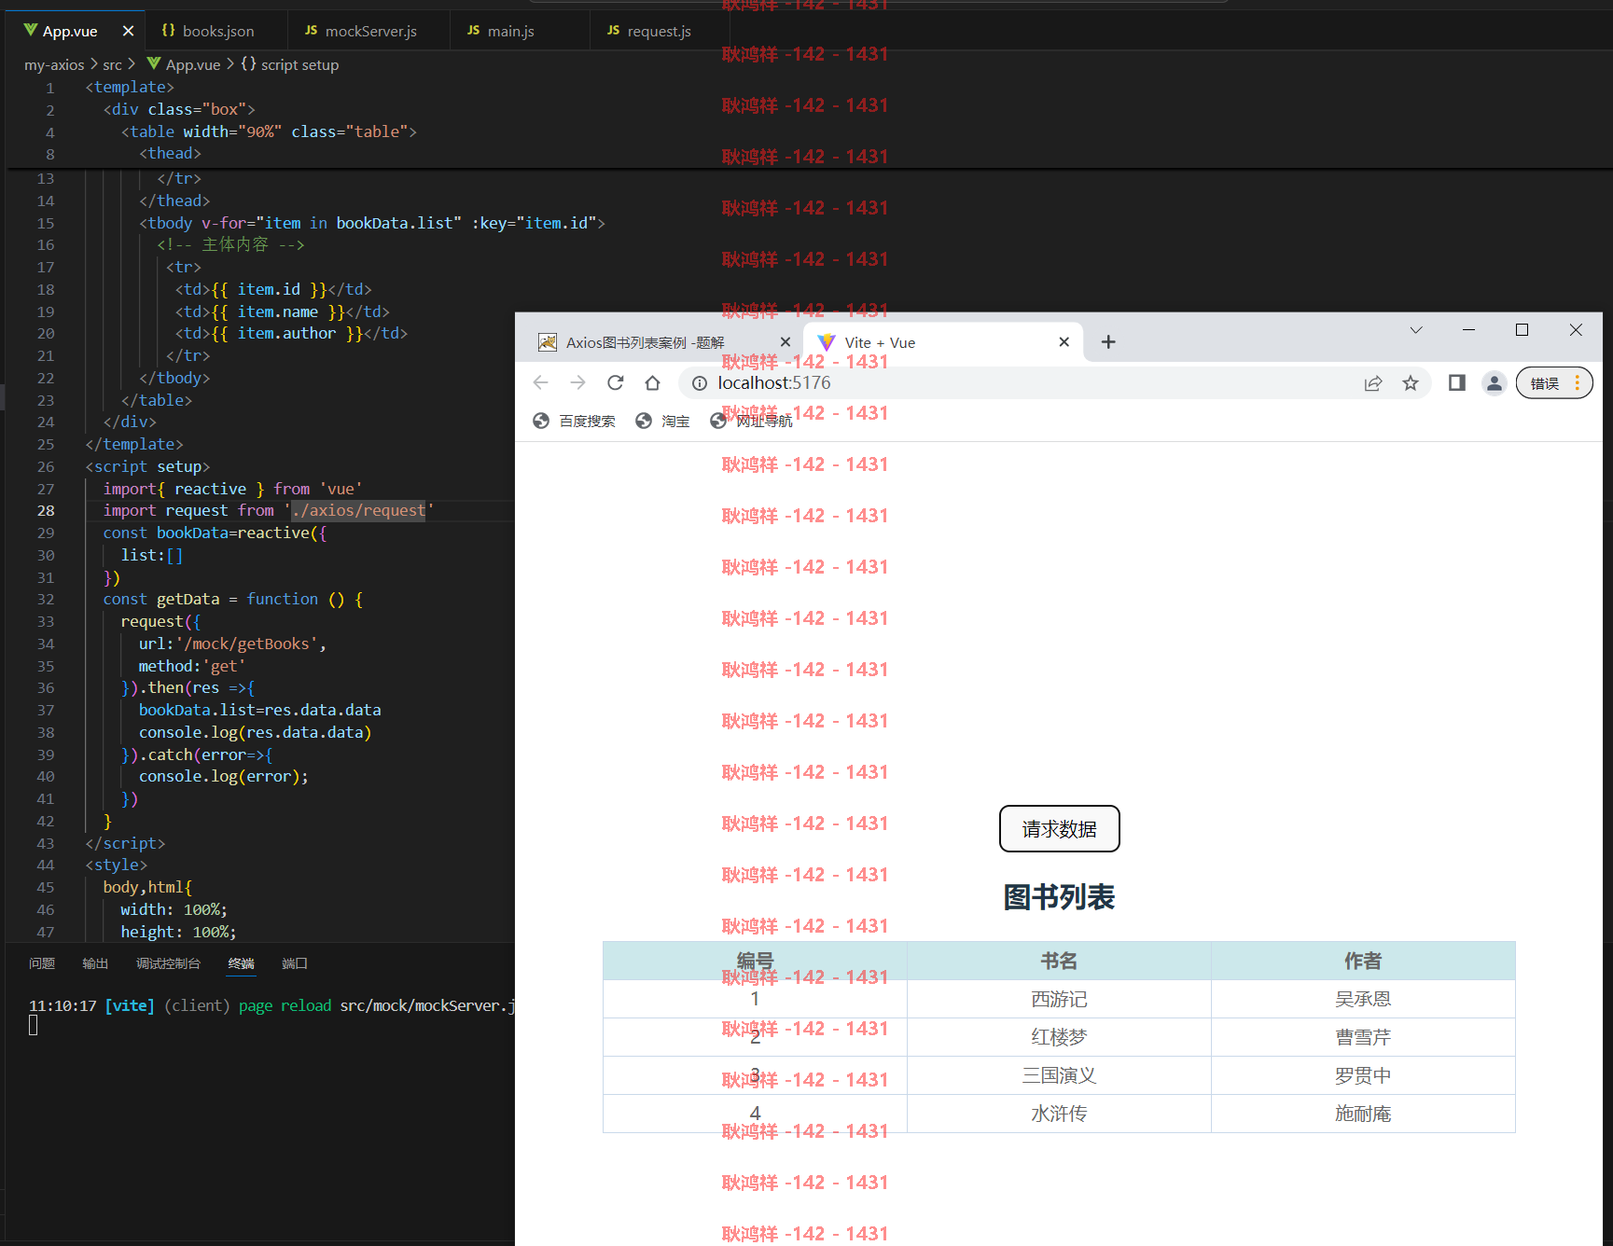View site information icon in address bar
Viewport: 1613px width, 1246px height.
point(700,383)
